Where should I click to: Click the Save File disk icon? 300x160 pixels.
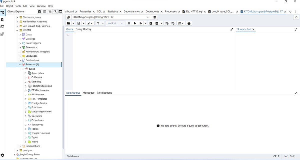79,23
